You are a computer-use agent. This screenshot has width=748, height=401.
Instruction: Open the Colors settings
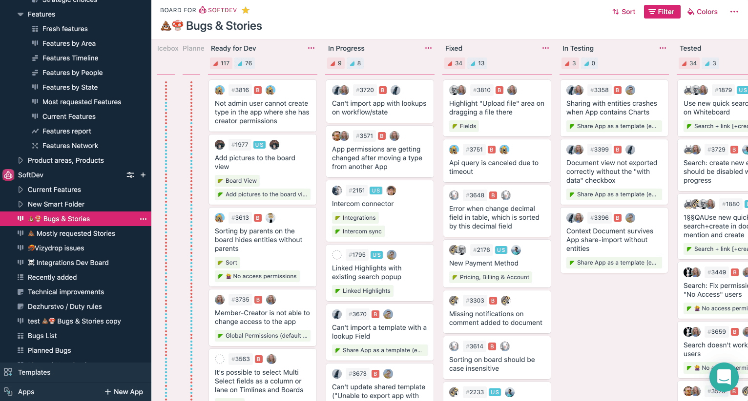coord(702,12)
